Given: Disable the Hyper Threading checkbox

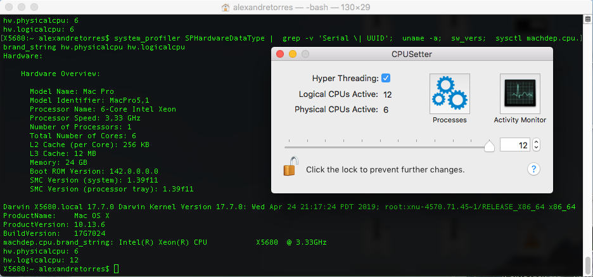Looking at the screenshot, I should [386, 79].
